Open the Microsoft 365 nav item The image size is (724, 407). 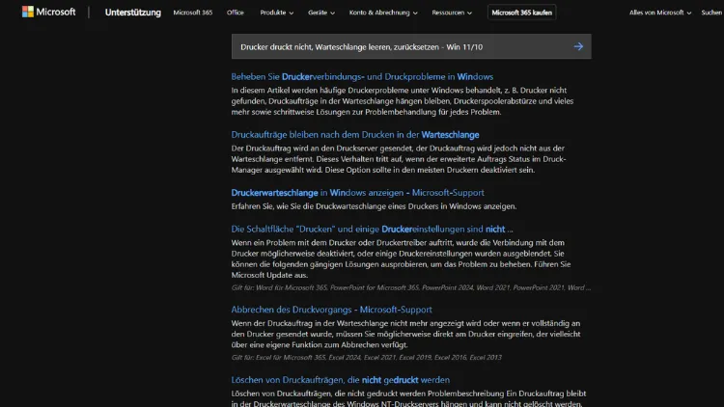click(192, 13)
